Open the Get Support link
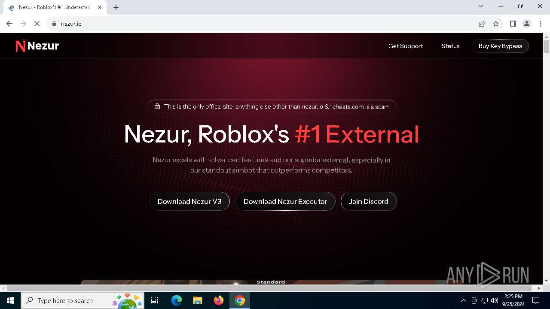Image resolution: width=550 pixels, height=309 pixels. tap(406, 46)
